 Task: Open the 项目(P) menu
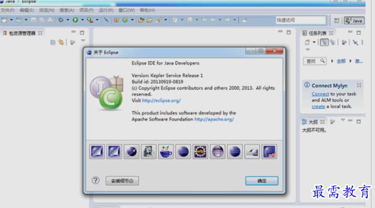(x=86, y=10)
